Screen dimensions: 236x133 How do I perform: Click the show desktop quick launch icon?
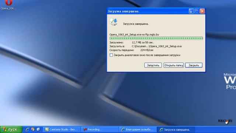point(38,129)
